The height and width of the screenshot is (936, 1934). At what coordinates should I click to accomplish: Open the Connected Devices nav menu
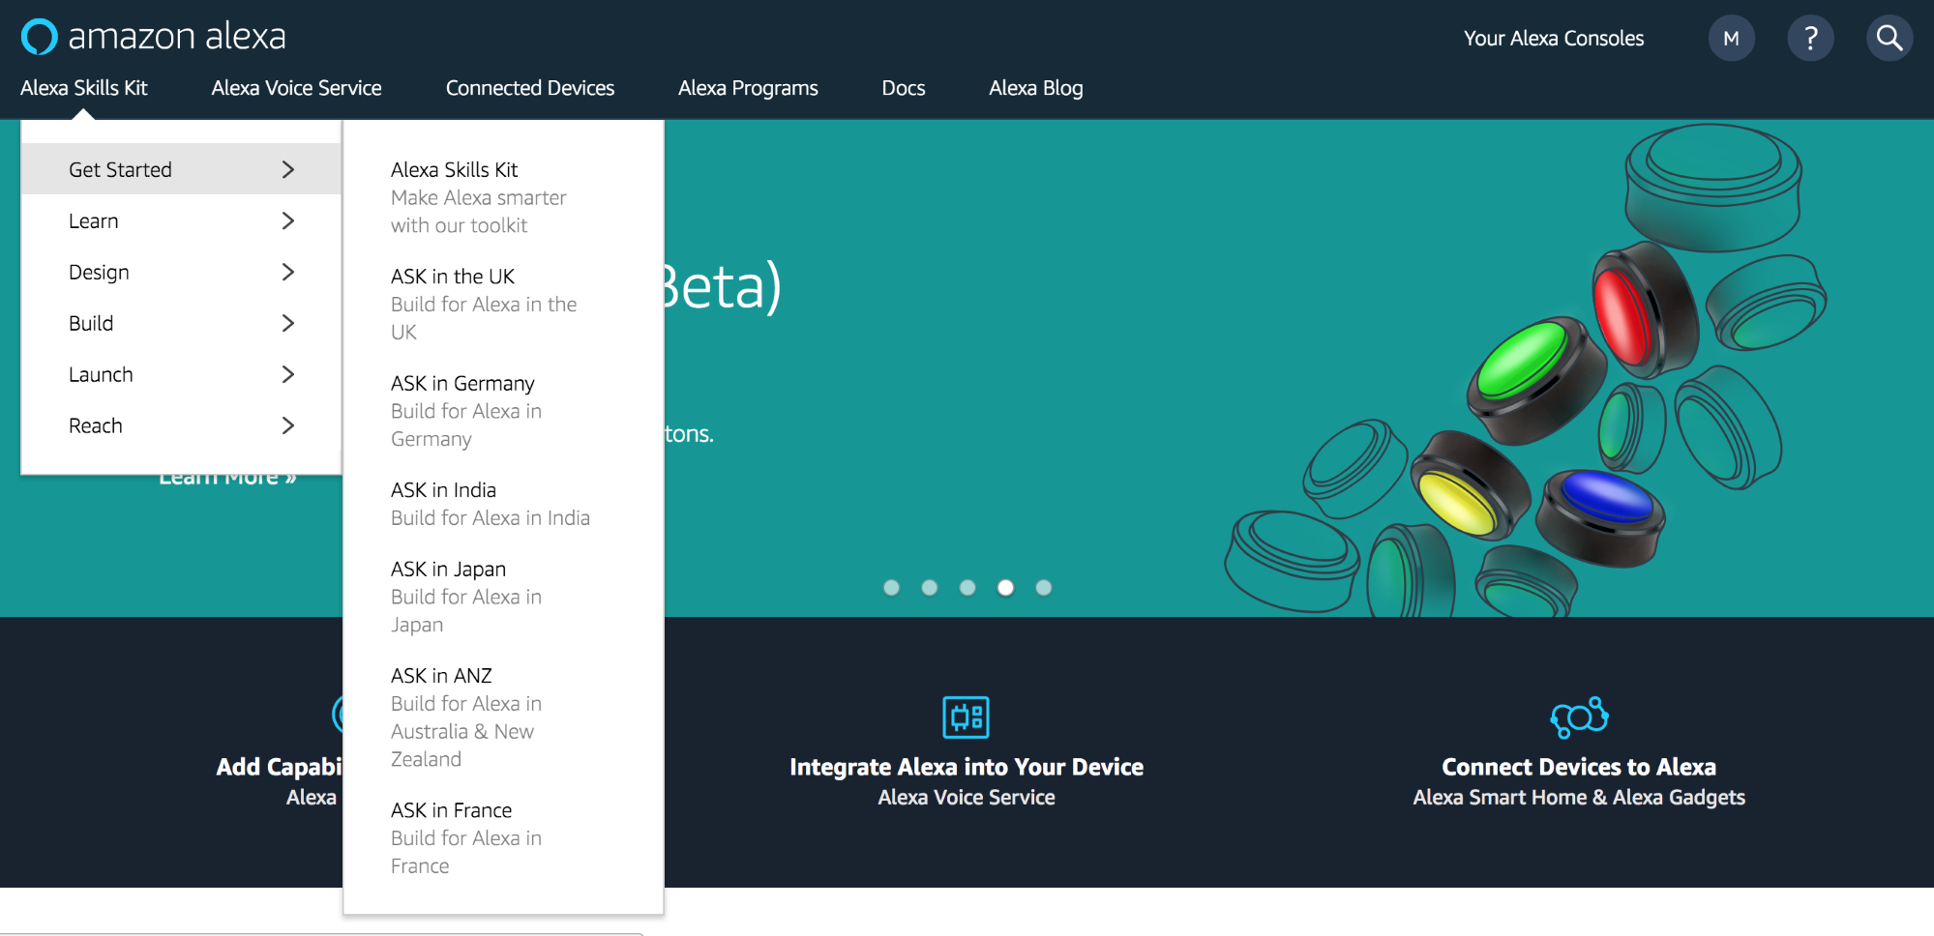[x=530, y=88]
